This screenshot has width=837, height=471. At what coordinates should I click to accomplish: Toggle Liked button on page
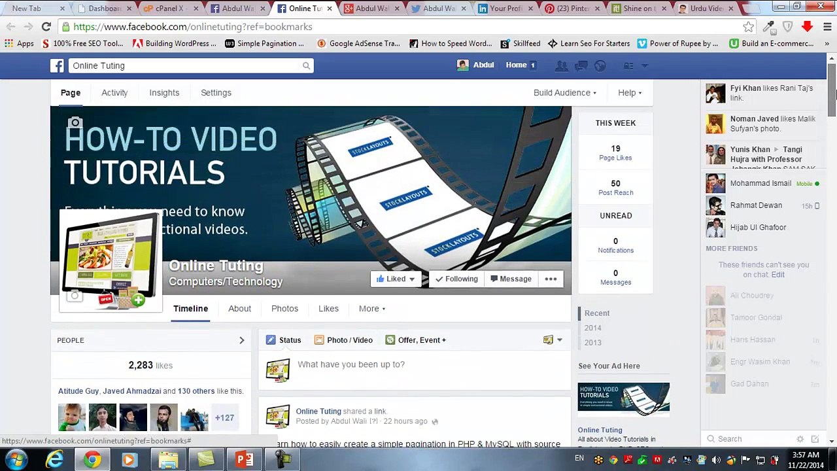(396, 279)
